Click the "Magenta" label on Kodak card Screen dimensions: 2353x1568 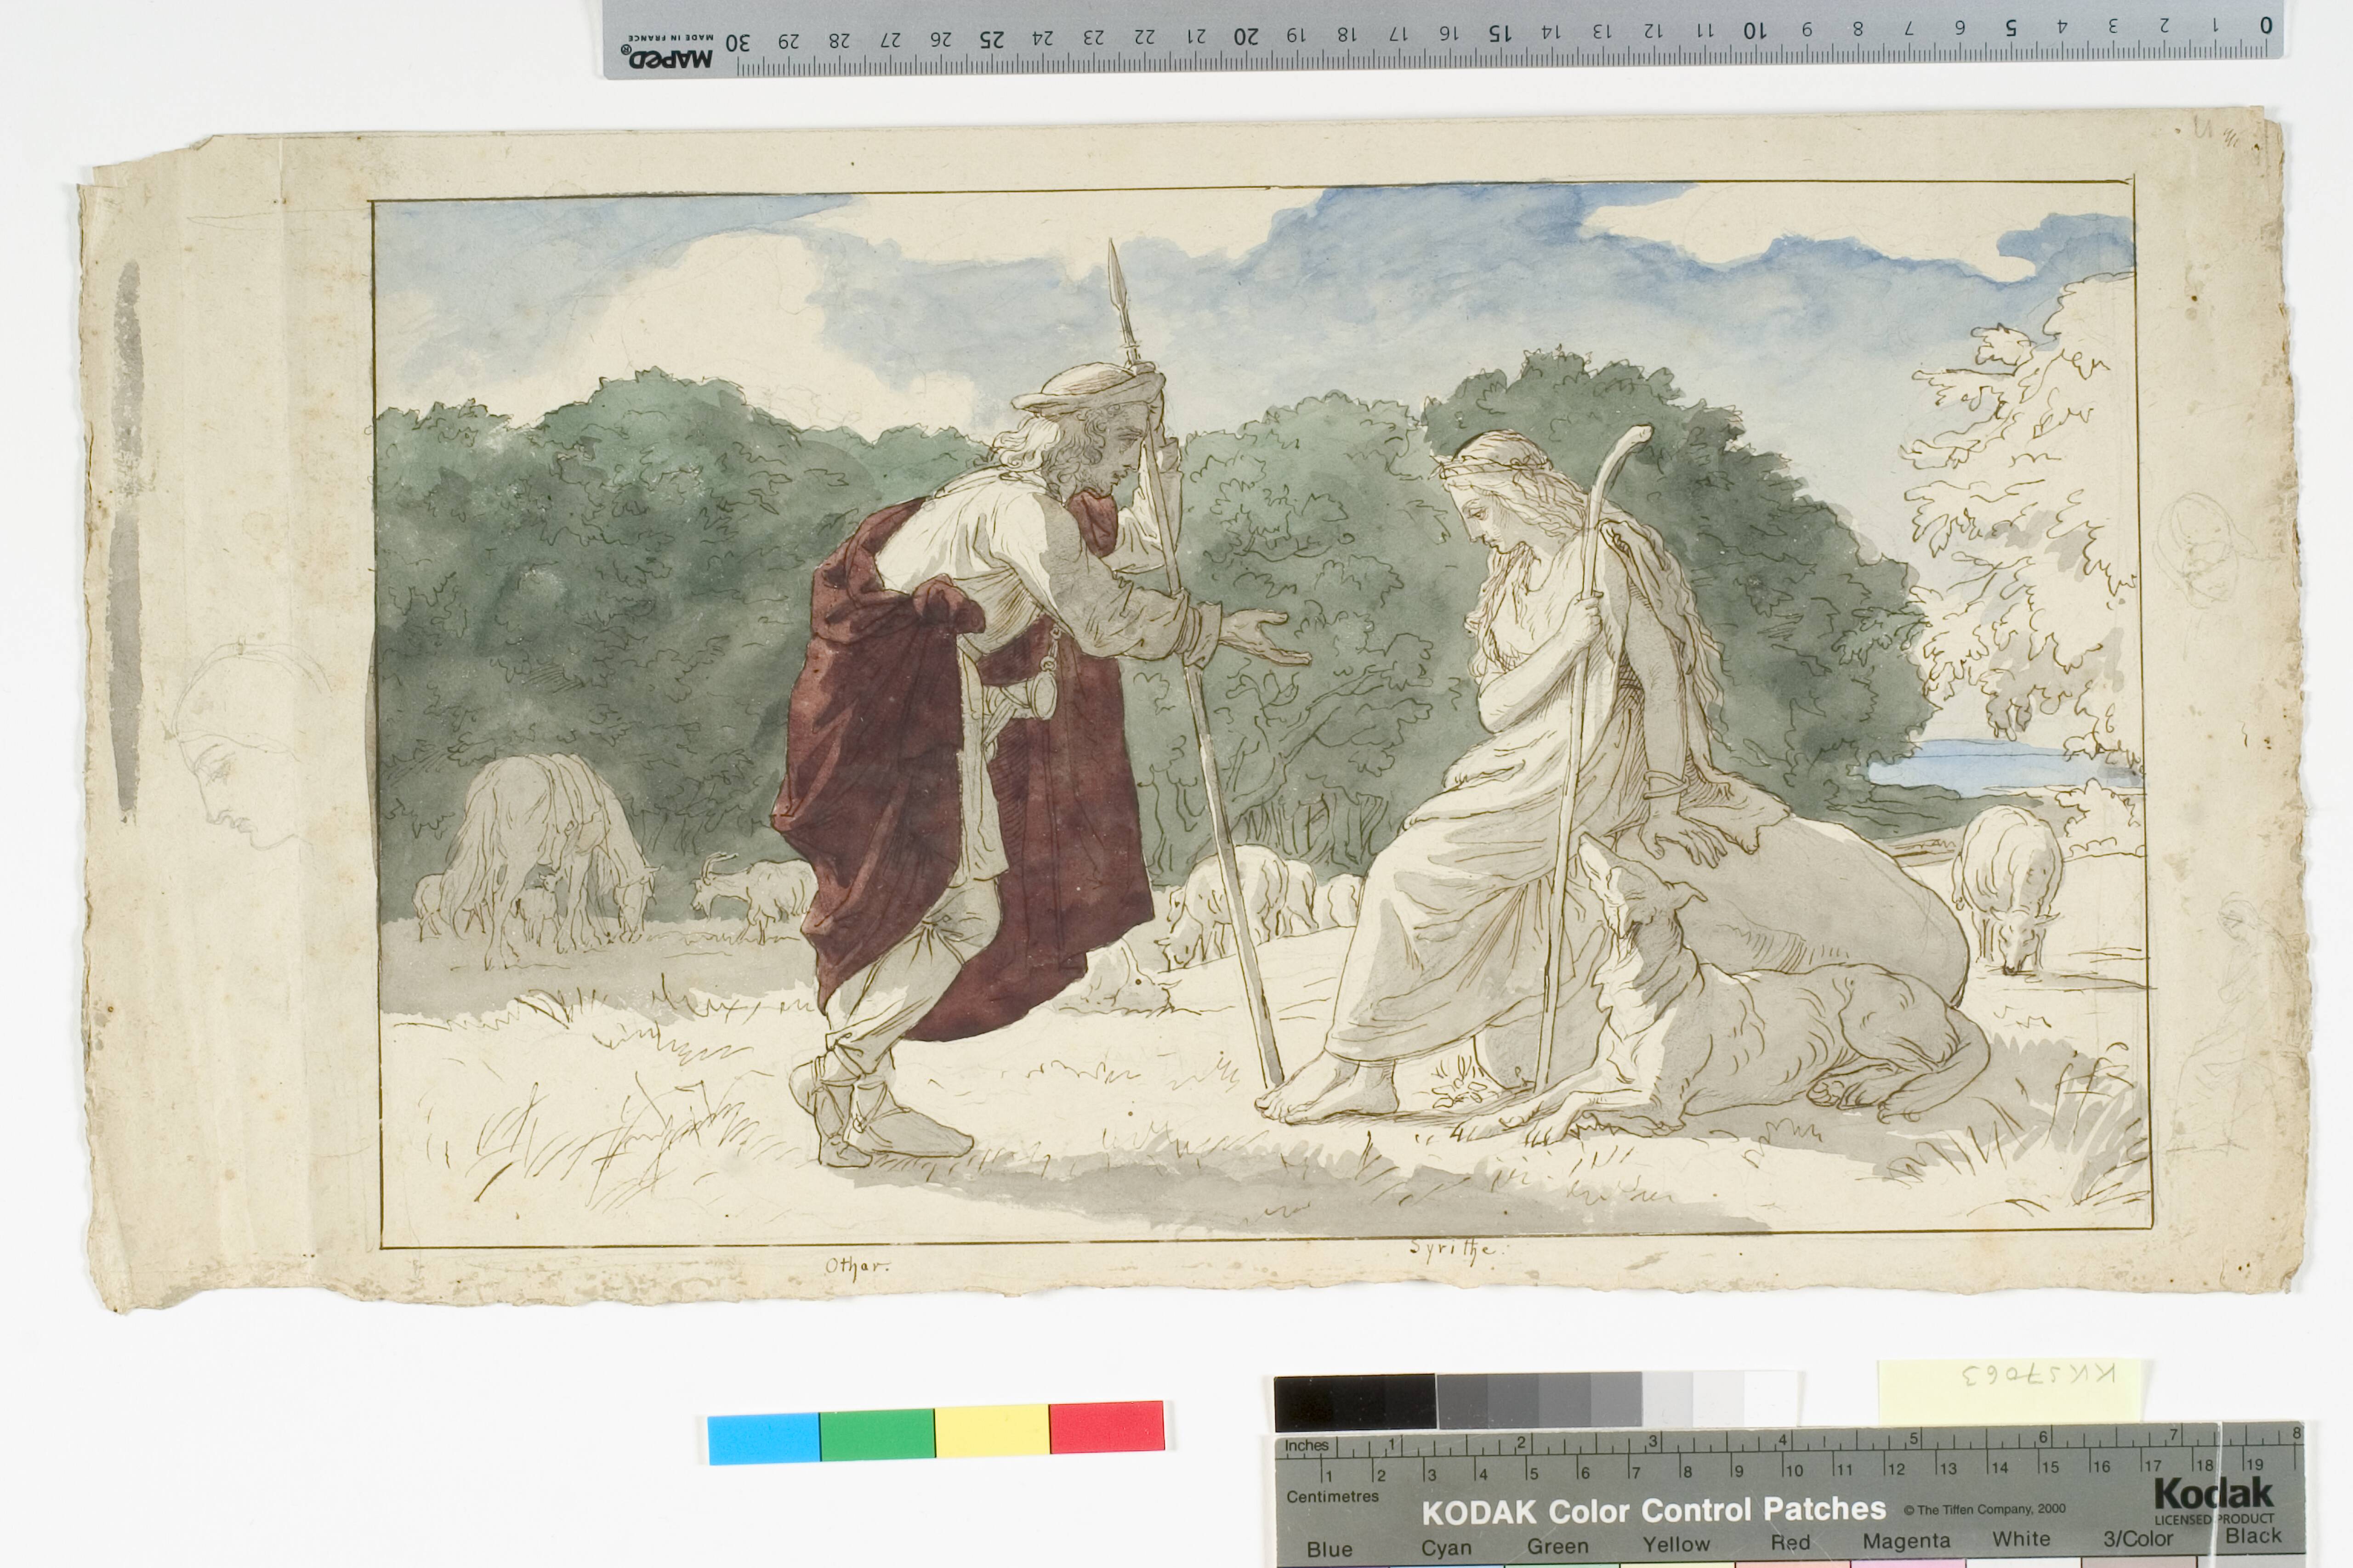[1906, 1542]
